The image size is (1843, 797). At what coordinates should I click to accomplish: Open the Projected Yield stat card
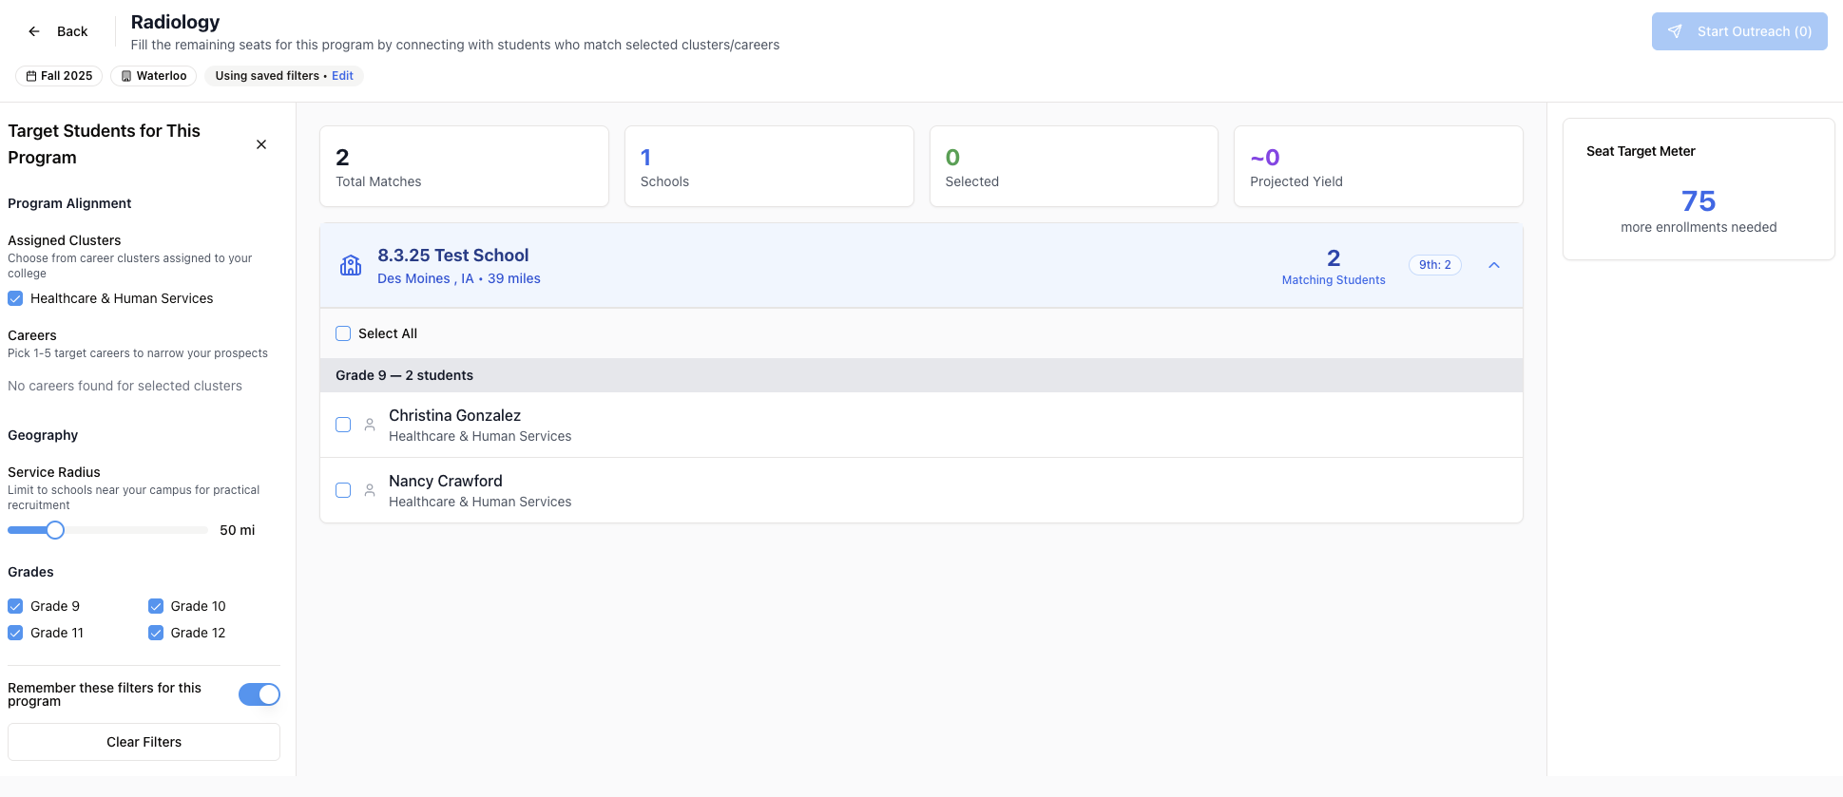click(x=1377, y=166)
